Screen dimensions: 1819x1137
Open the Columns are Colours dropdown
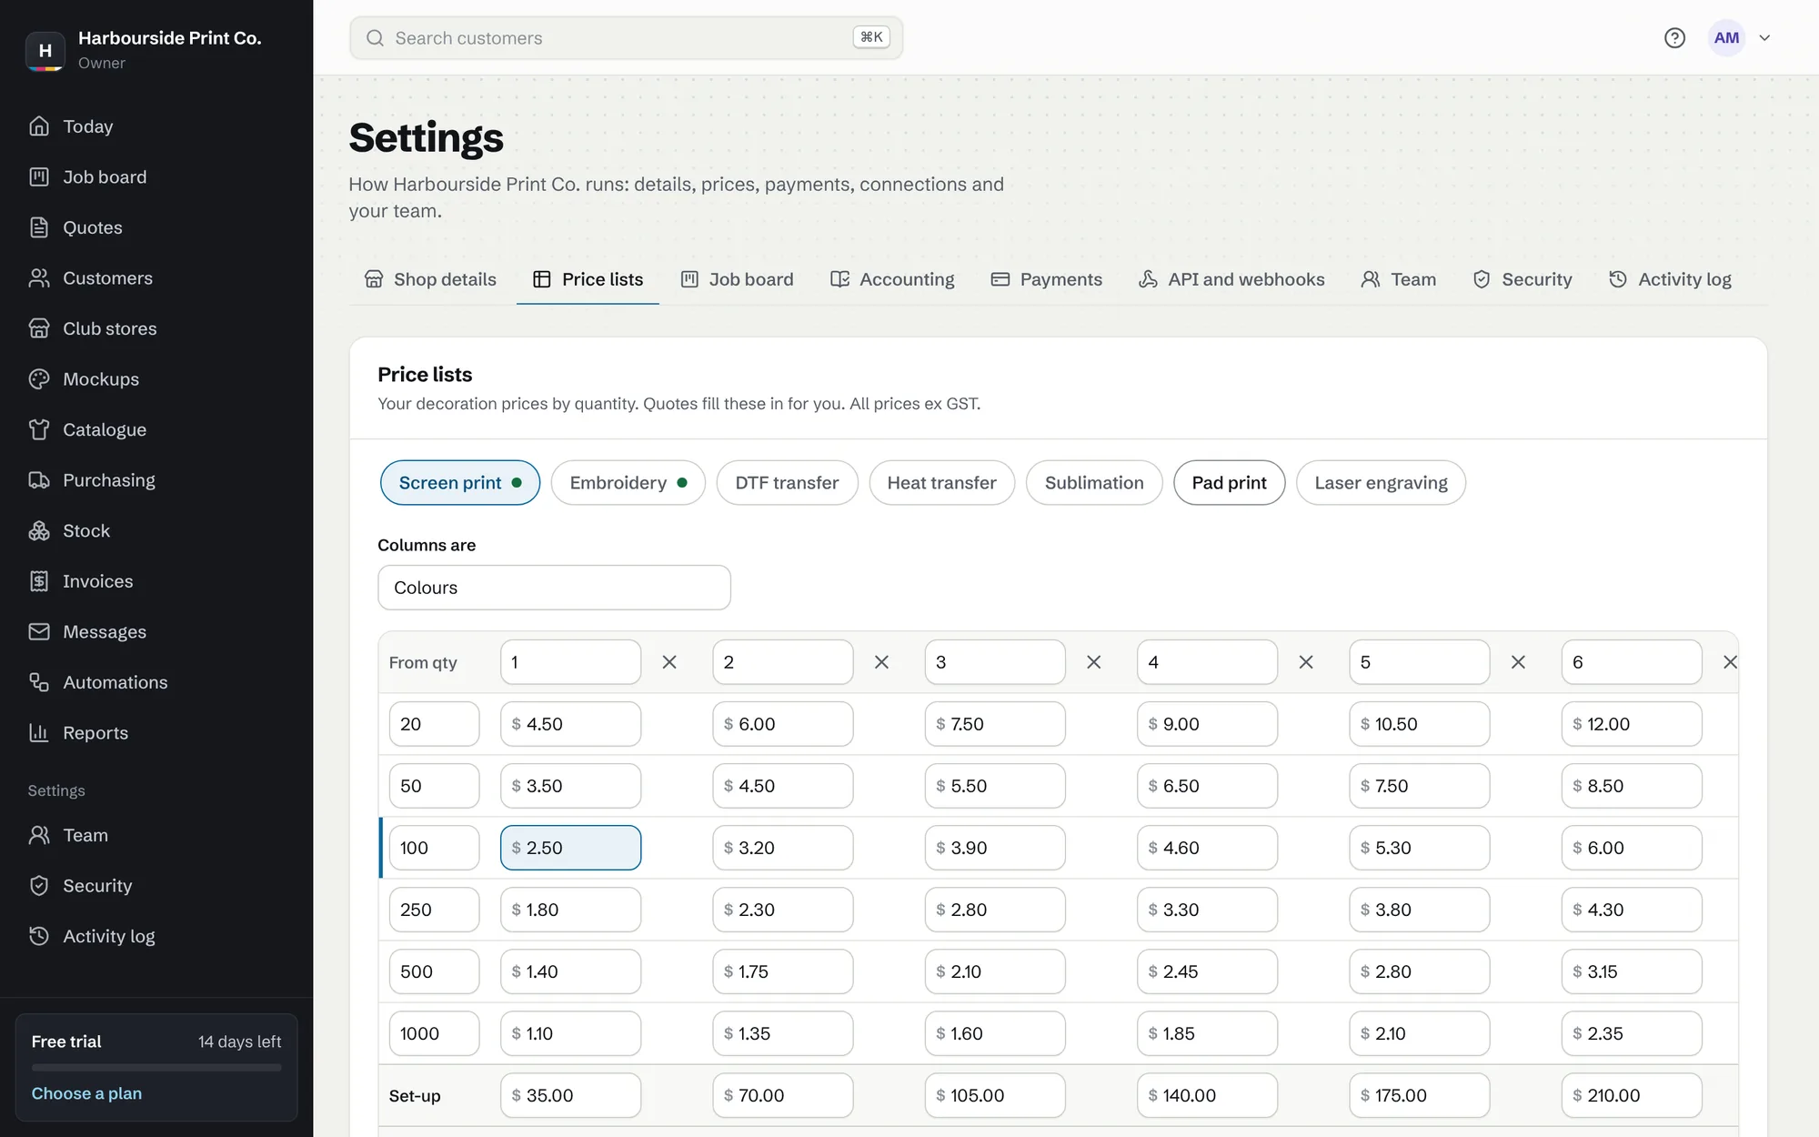554,588
